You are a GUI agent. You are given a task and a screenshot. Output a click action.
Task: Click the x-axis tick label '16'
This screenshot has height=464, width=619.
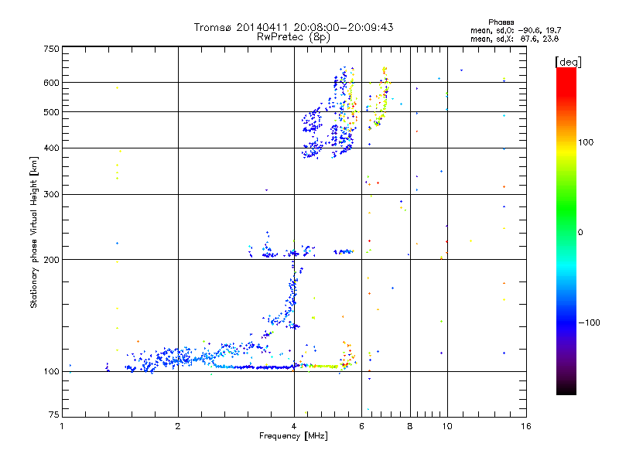tap(526, 426)
